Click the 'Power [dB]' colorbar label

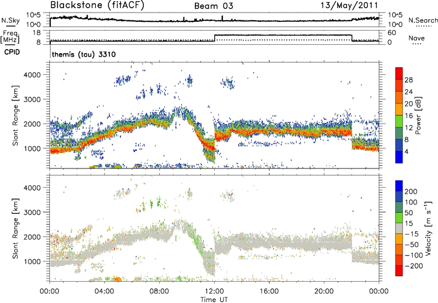click(418, 115)
